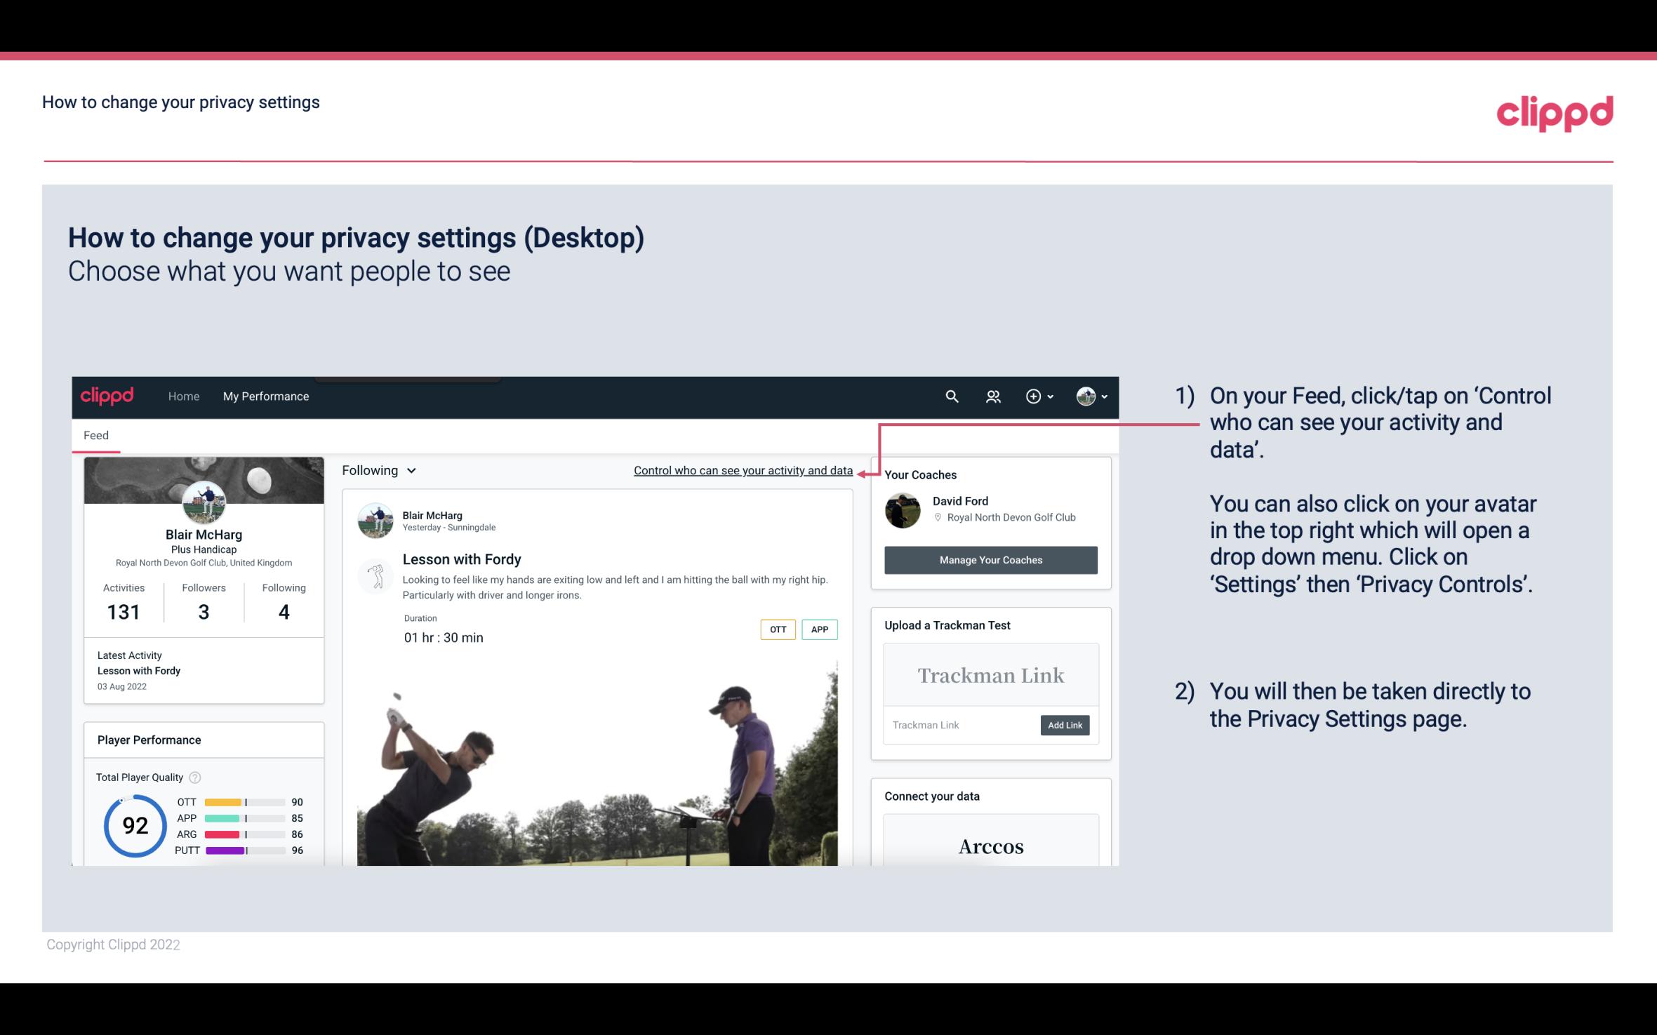Click the search icon in the navbar
This screenshot has height=1035, width=1657.
(951, 396)
